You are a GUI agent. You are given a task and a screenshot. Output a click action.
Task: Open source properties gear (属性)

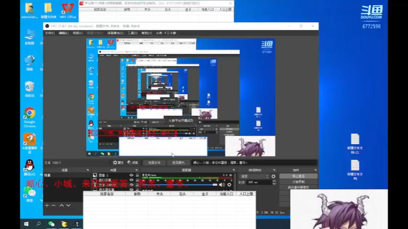[x=118, y=162]
